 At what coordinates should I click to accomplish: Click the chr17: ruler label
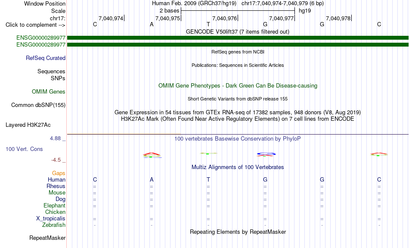point(58,18)
